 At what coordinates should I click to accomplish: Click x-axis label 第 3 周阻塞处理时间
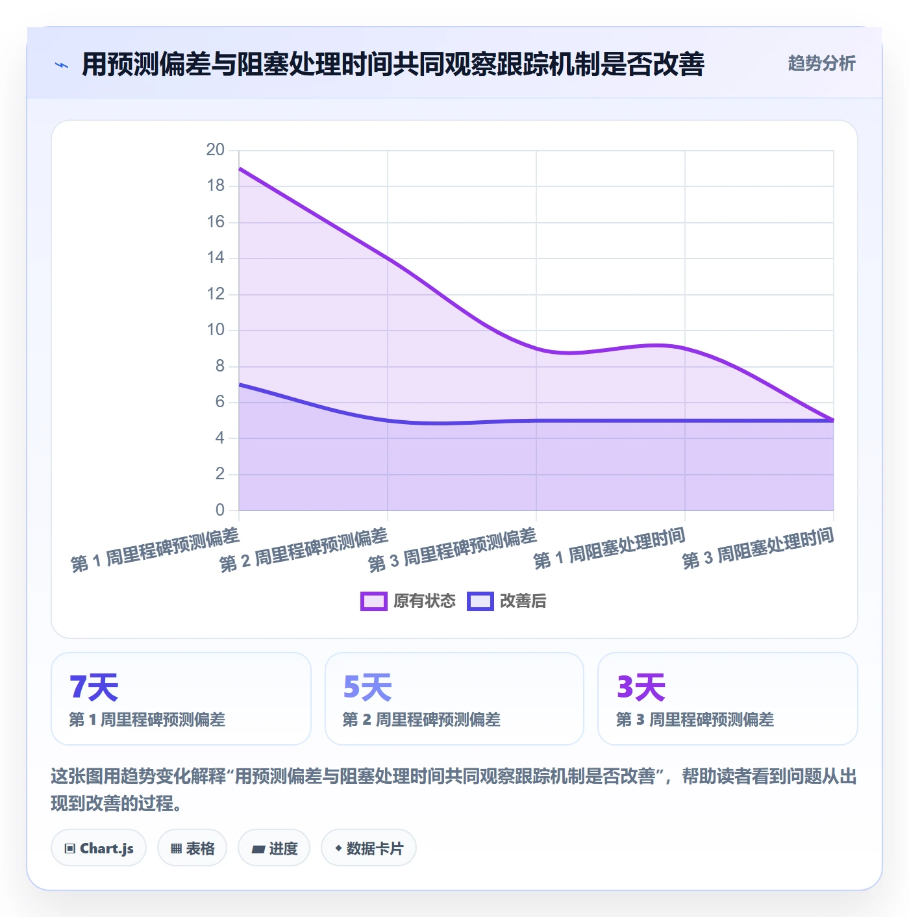click(758, 549)
